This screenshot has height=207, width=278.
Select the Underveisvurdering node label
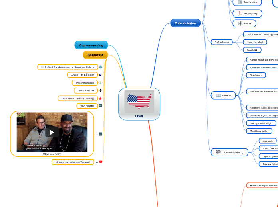point(232,152)
